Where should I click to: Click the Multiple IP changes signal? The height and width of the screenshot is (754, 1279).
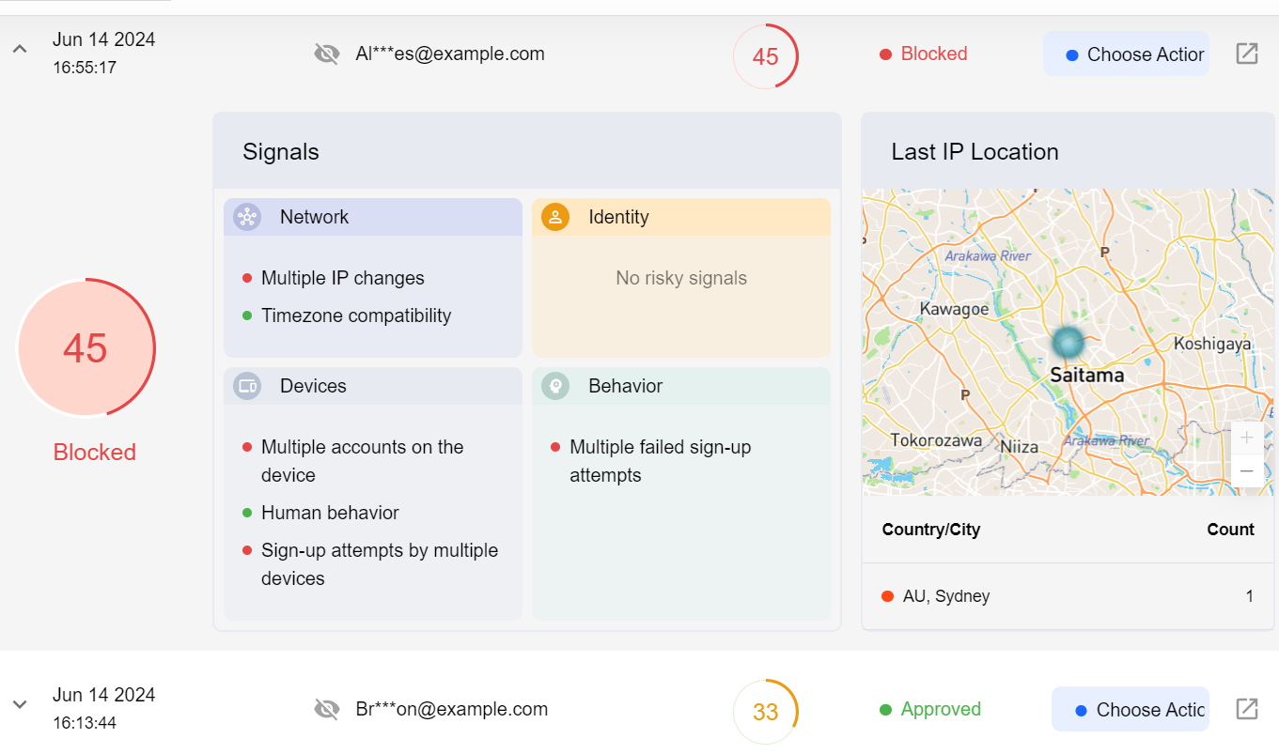342,278
